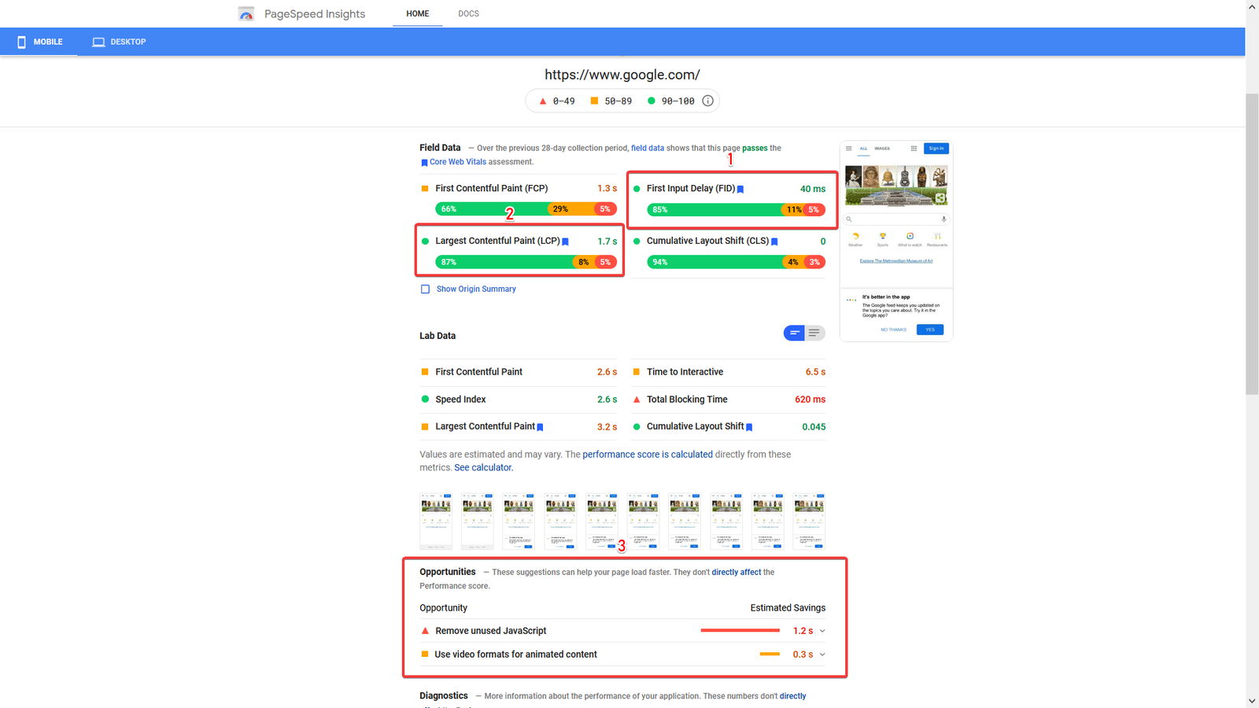Click bookmark icon next to Cumulative Layout Shift (CLS)
This screenshot has height=708, width=1259.
pos(774,242)
